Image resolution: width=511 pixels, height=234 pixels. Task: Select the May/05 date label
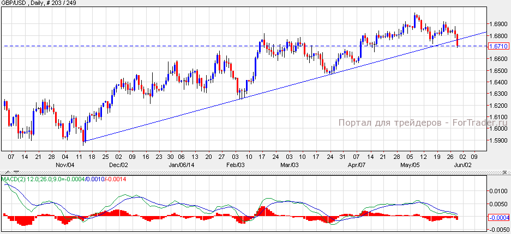tap(410, 164)
